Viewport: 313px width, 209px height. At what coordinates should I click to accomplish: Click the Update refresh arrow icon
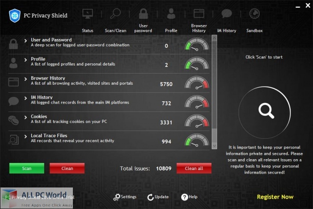[x=151, y=197]
